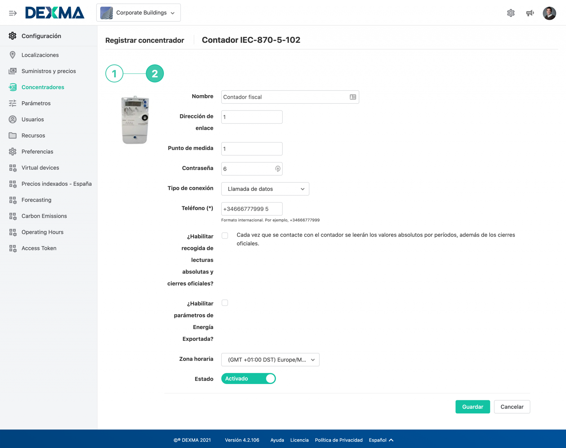Click the Usuarios person icon

[x=12, y=119]
